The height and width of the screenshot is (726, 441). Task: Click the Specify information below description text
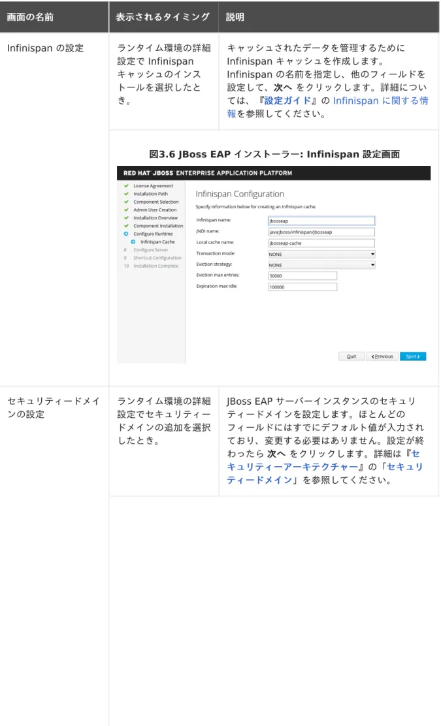point(255,207)
